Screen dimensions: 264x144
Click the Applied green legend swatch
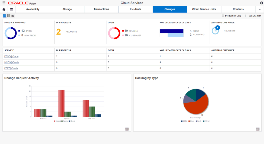click(x=62, y=121)
